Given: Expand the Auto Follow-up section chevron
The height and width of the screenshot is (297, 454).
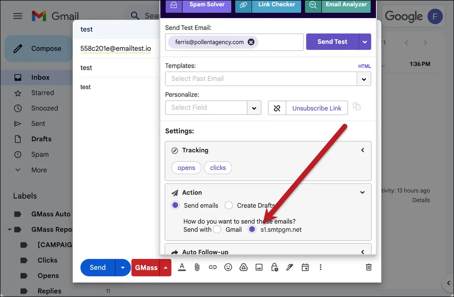Looking at the screenshot, I should [x=362, y=252].
